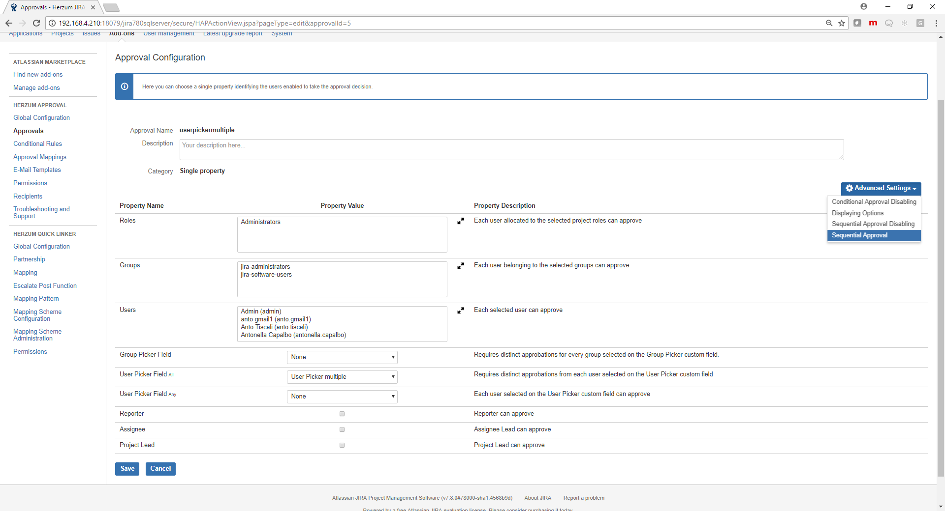Expand the Groups list with expand icon
This screenshot has width=945, height=511.
coord(461,266)
